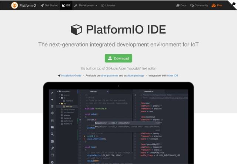Screen dimensions: 237x164
Task: Go to the Community page
Action: 199,6
